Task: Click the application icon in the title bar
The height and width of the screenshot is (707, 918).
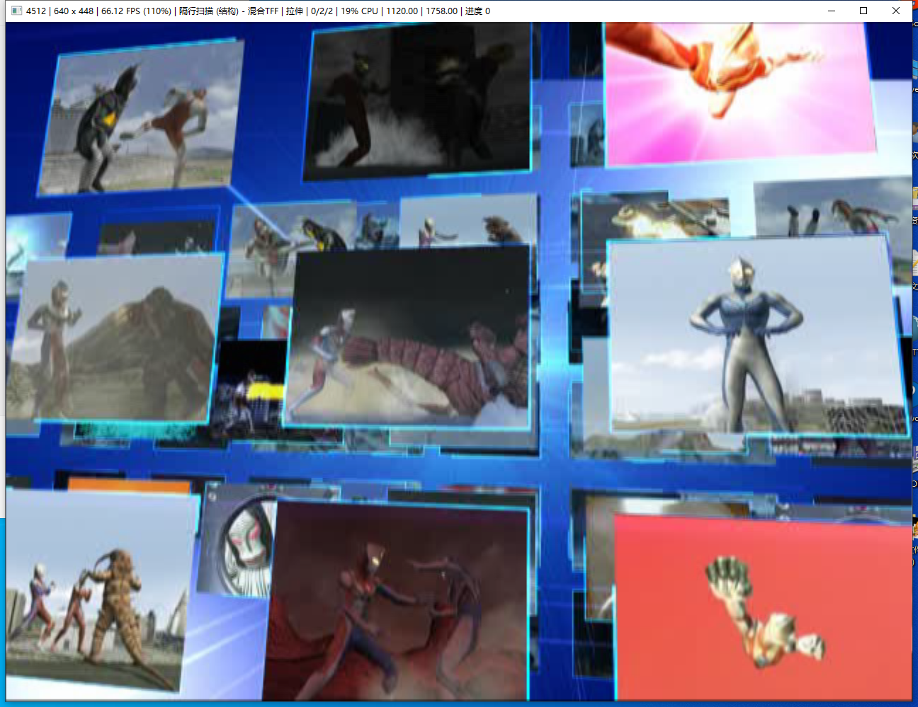Action: click(16, 11)
